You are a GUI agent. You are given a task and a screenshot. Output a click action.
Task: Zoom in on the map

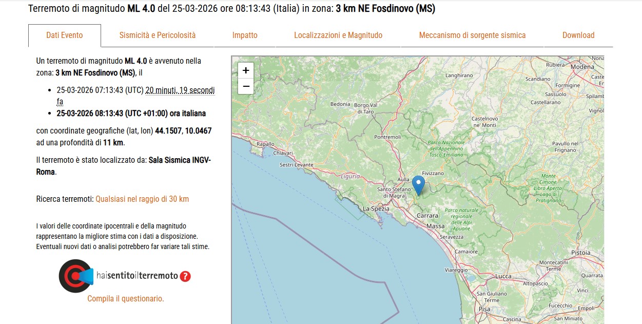pos(245,70)
